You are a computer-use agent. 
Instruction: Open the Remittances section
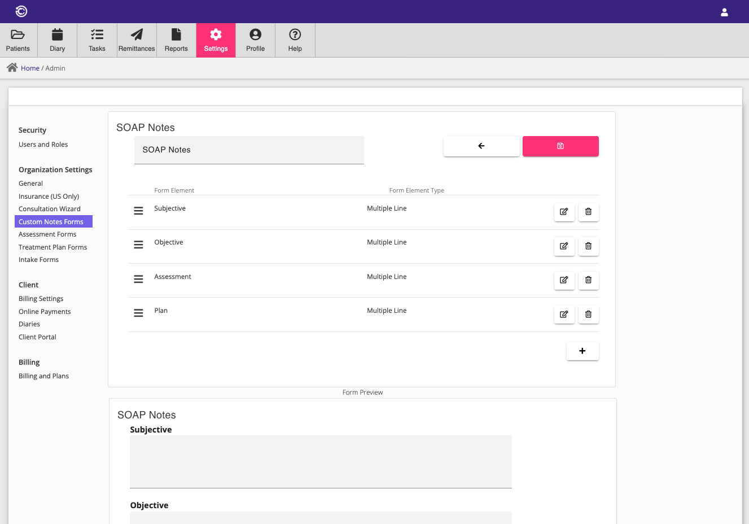[x=136, y=40]
